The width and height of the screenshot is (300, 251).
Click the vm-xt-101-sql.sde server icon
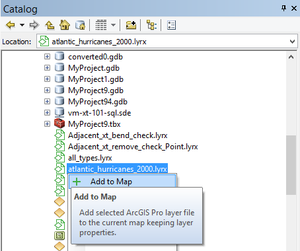[x=59, y=112]
